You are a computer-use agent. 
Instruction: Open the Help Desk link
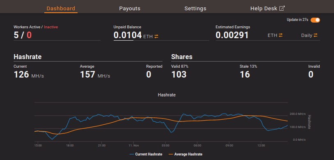click(268, 9)
